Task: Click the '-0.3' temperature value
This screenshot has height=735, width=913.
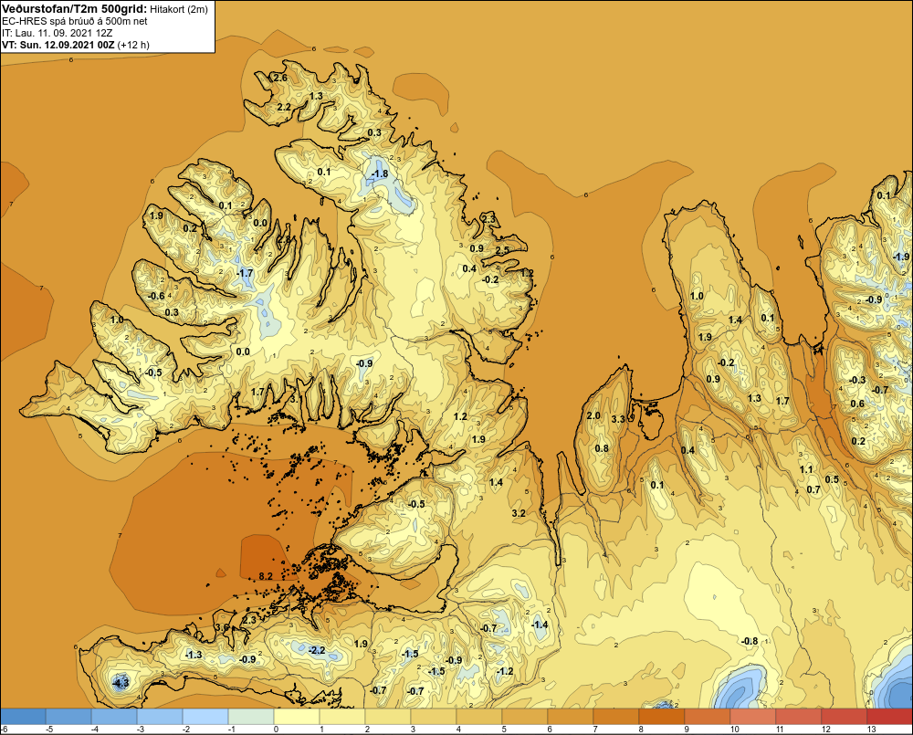Action: coord(857,380)
